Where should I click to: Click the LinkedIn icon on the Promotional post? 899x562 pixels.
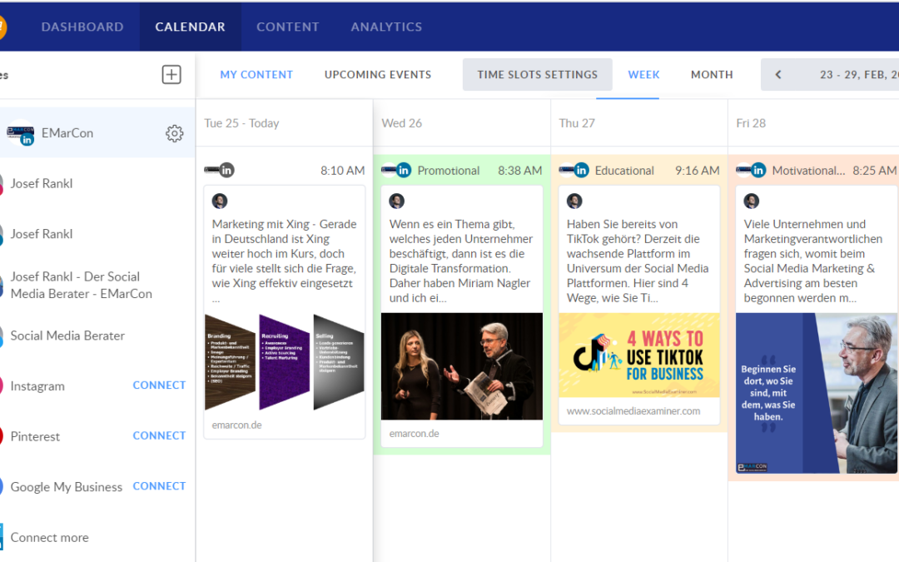coord(404,171)
